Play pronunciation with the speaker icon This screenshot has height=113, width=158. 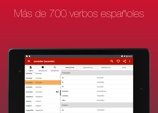point(57,92)
